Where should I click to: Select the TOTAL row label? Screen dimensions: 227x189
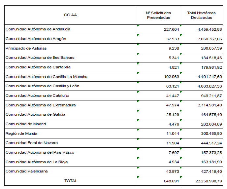pyautogui.click(x=71, y=181)
